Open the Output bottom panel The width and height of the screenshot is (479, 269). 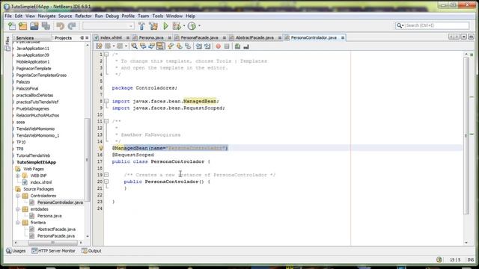91,251
